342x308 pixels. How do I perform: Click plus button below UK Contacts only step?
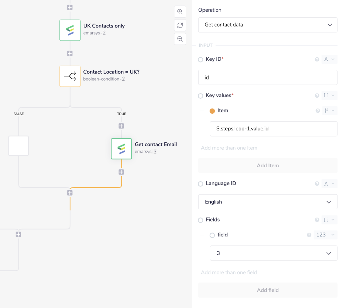[x=70, y=54]
